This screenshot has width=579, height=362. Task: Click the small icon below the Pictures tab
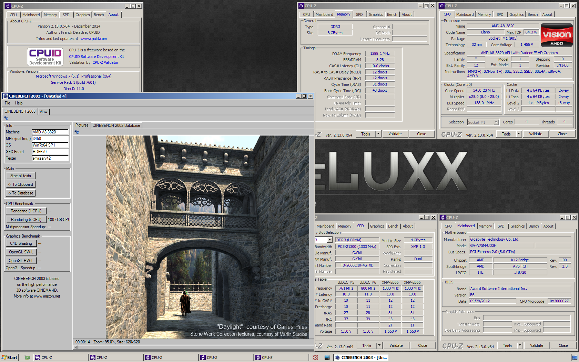coord(77,132)
